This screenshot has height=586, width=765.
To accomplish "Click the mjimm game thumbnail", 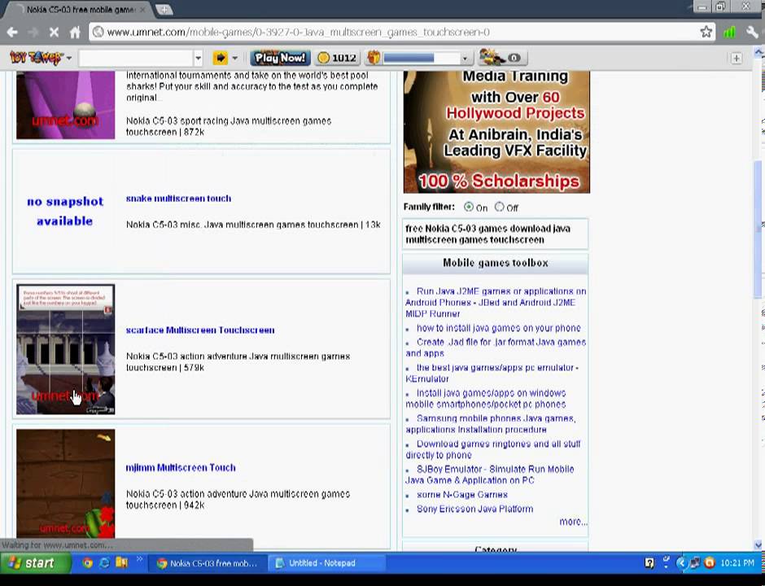I will point(65,483).
